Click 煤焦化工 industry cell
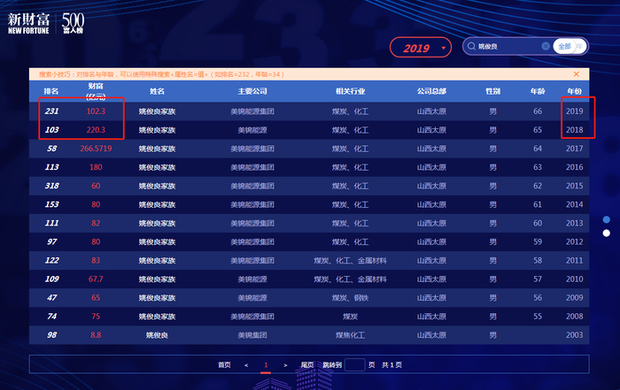This screenshot has width=620, height=390. (x=351, y=335)
